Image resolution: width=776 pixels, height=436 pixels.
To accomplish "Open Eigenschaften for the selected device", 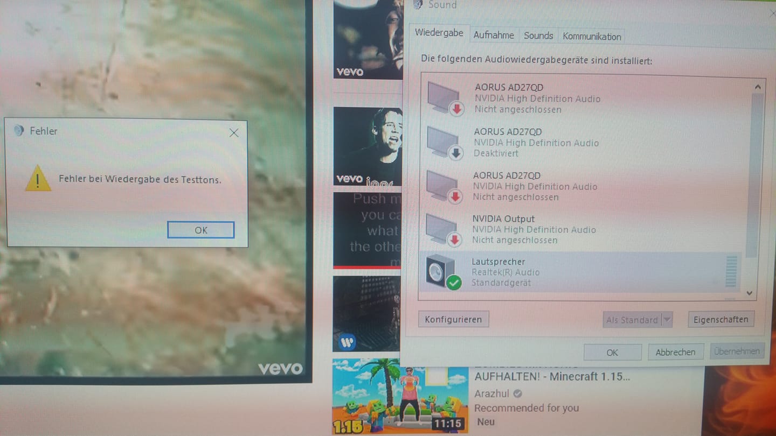I will 720,319.
